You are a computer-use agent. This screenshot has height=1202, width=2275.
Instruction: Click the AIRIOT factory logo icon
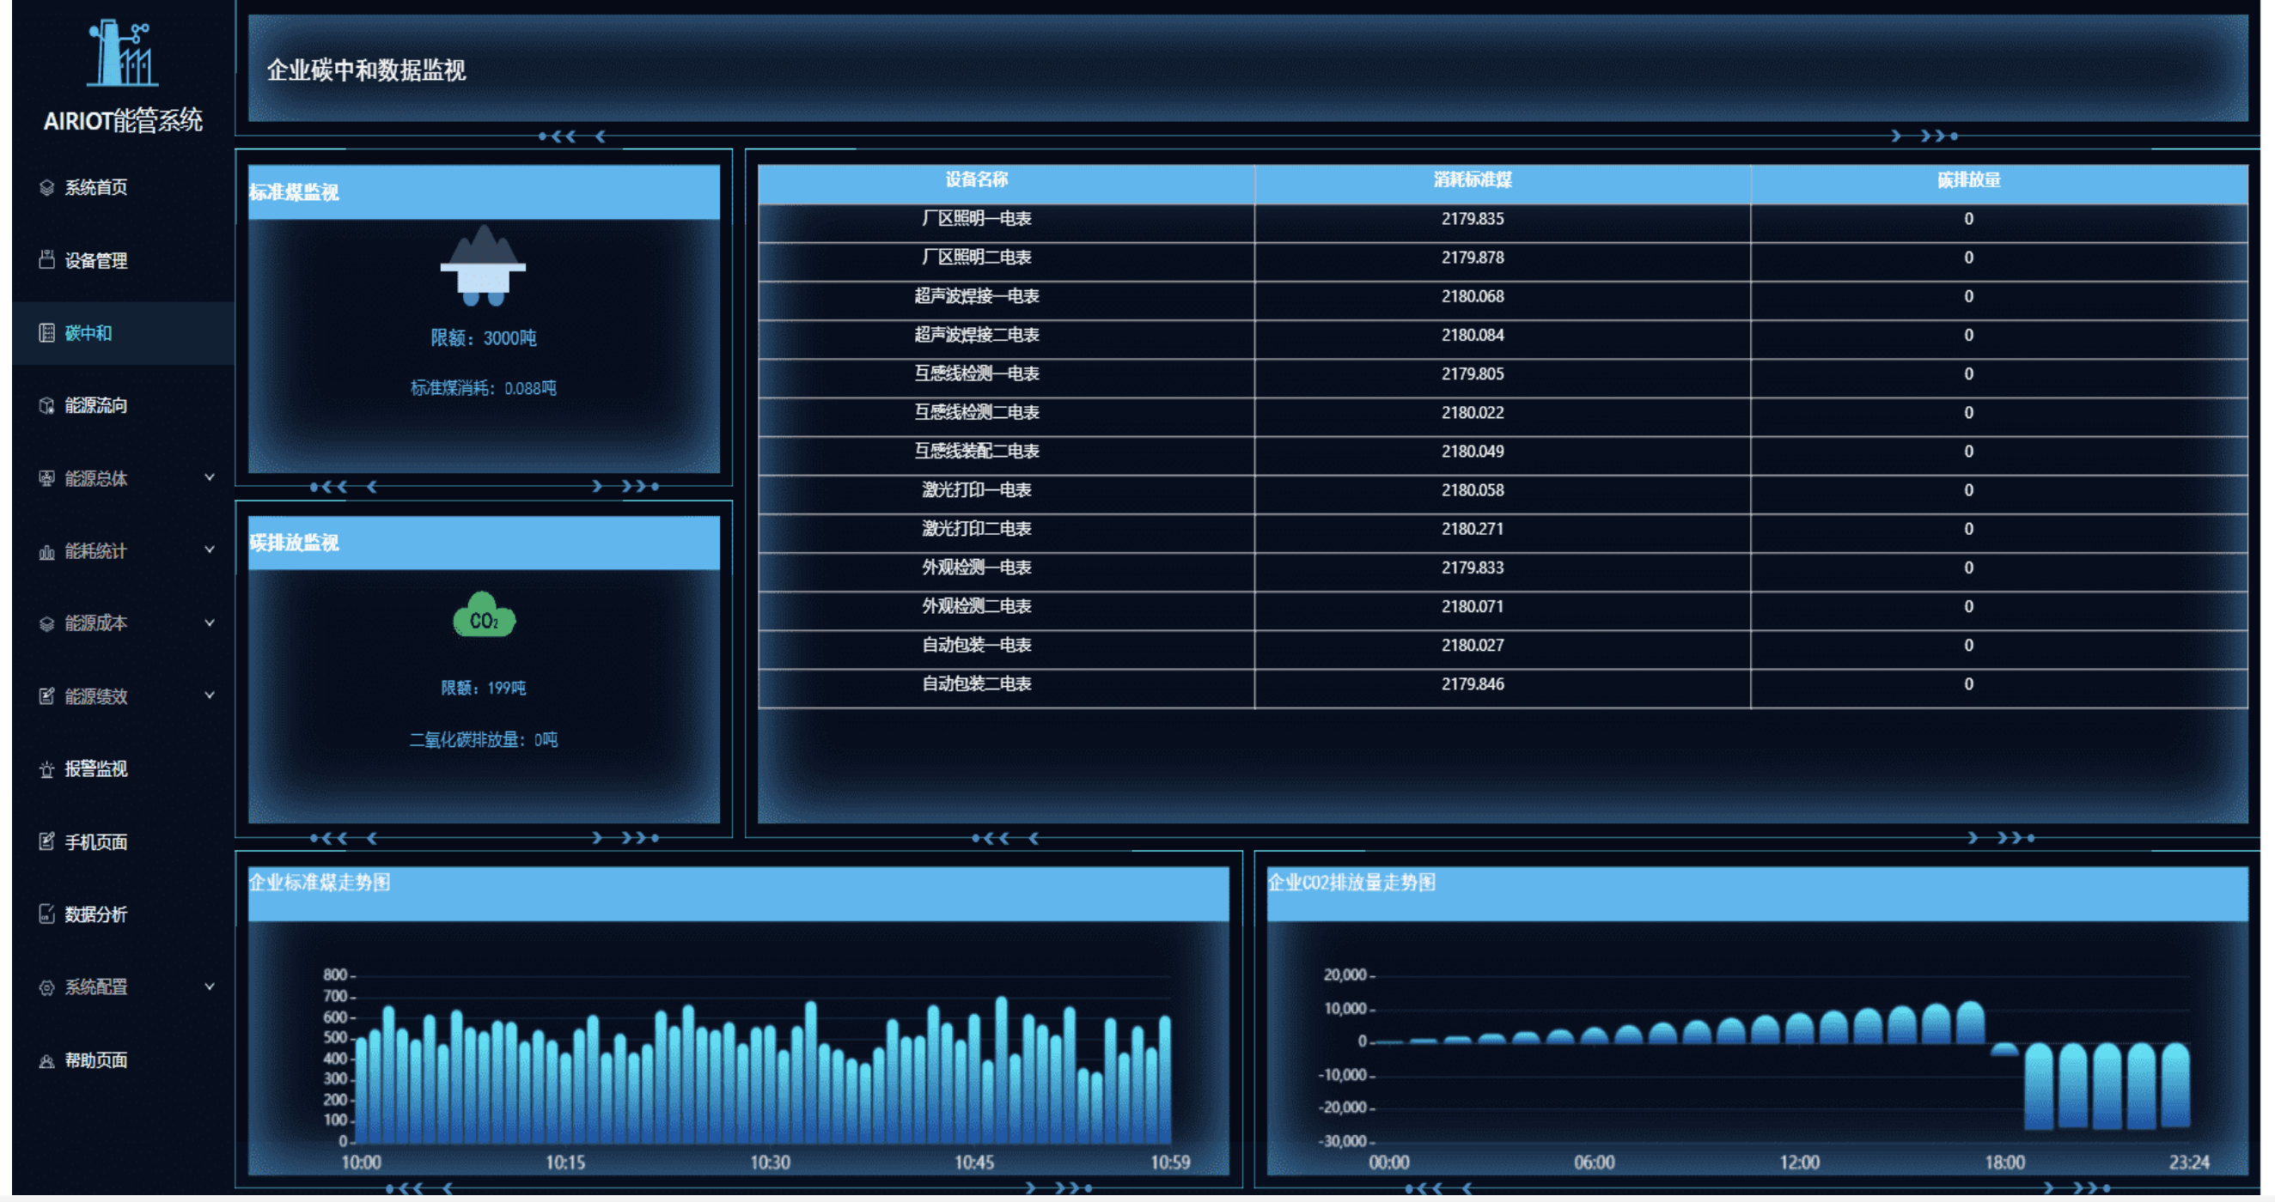(x=123, y=53)
